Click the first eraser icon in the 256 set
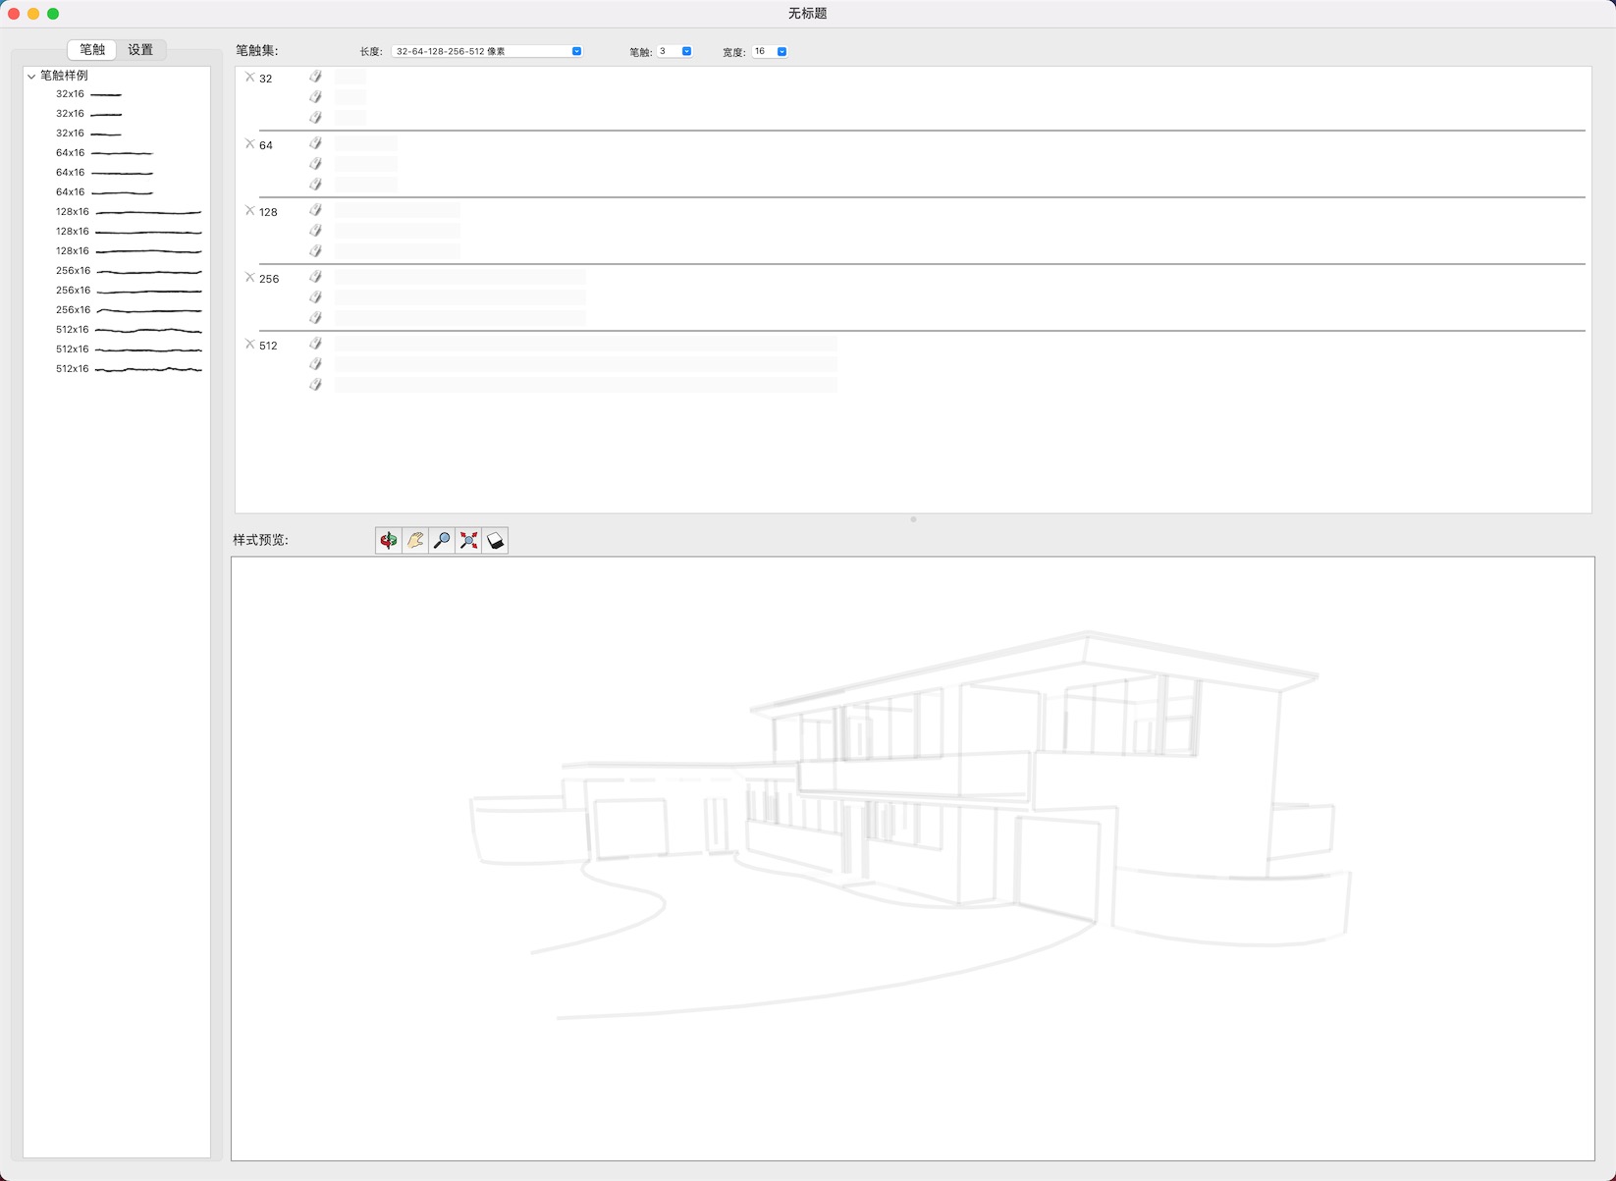Viewport: 1616px width, 1181px height. click(x=315, y=276)
